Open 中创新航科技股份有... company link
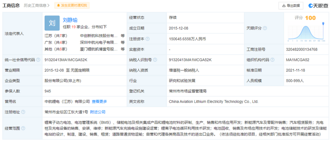 click(99, 36)
